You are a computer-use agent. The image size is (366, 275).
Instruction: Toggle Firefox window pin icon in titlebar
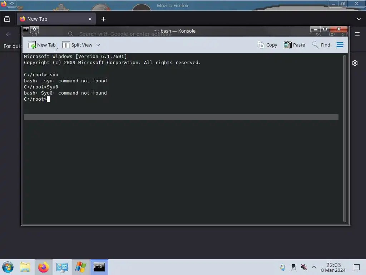[x=12, y=4]
